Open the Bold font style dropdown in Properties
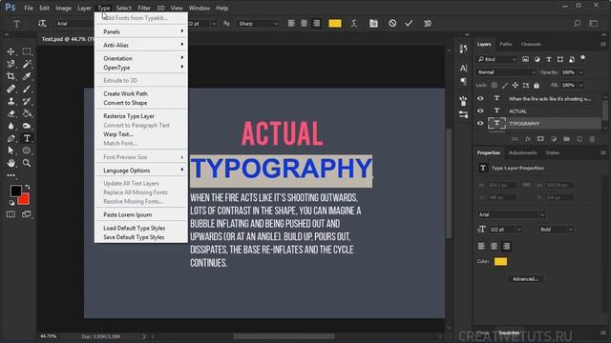 click(556, 230)
